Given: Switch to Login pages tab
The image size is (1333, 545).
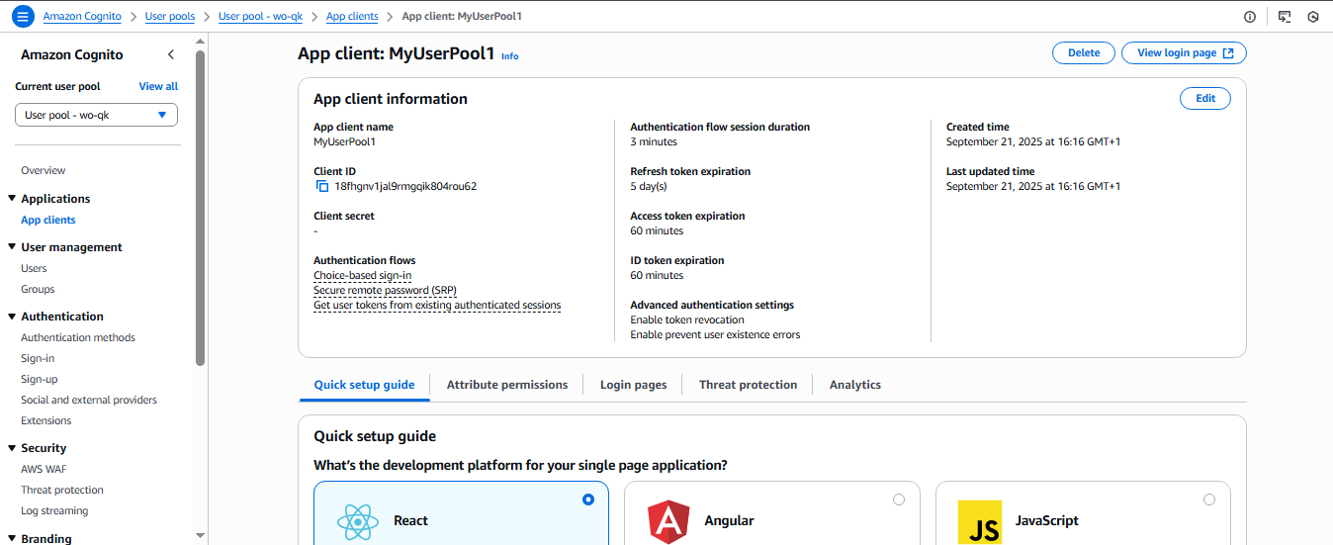Looking at the screenshot, I should (x=633, y=385).
